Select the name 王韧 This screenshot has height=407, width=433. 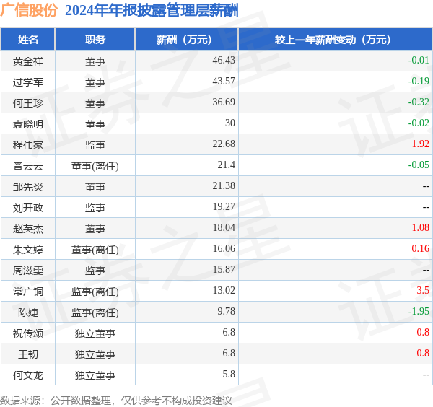tap(28, 354)
